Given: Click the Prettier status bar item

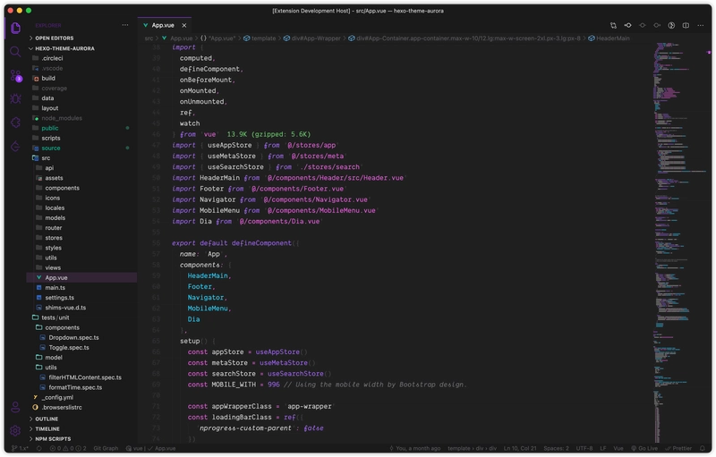Looking at the screenshot, I should coord(678,449).
